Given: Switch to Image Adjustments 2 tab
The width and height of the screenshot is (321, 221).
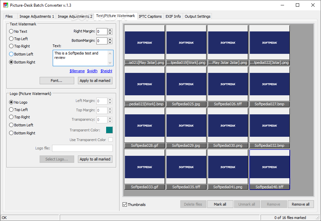Looking at the screenshot, I should tap(75, 16).
